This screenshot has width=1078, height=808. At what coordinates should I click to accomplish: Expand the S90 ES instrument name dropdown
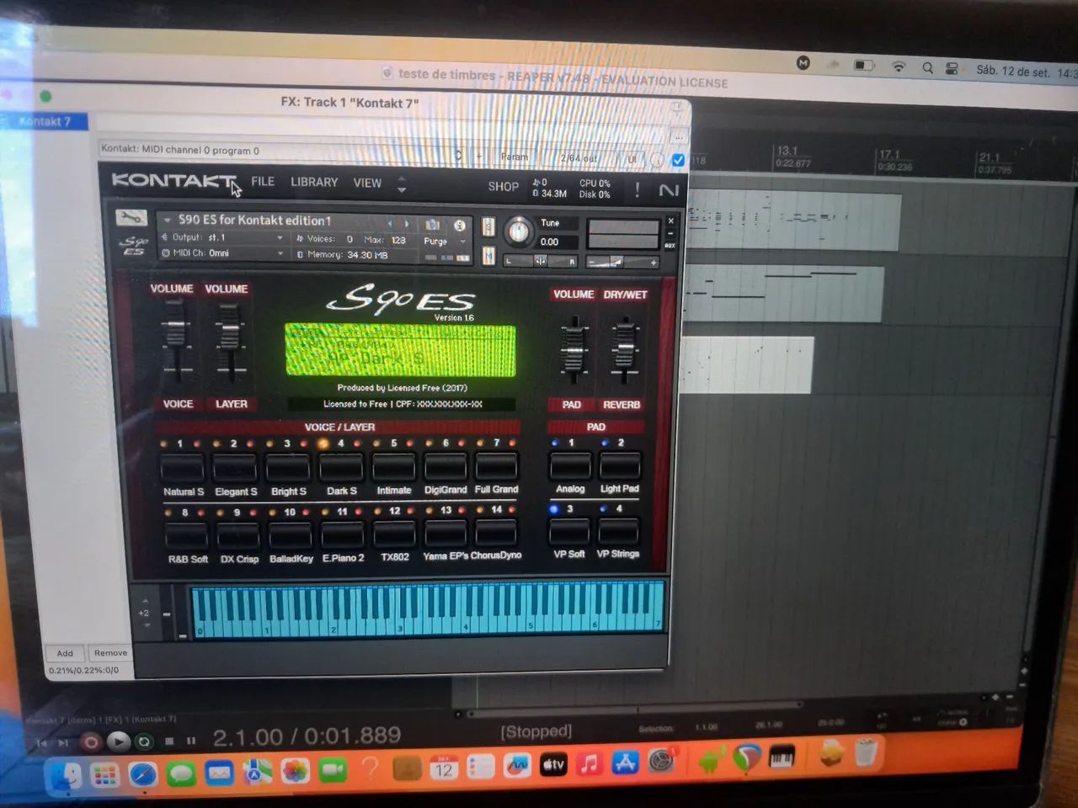point(168,221)
